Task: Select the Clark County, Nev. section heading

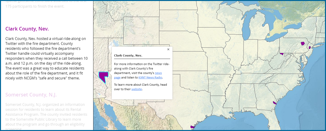Action: click(27, 29)
